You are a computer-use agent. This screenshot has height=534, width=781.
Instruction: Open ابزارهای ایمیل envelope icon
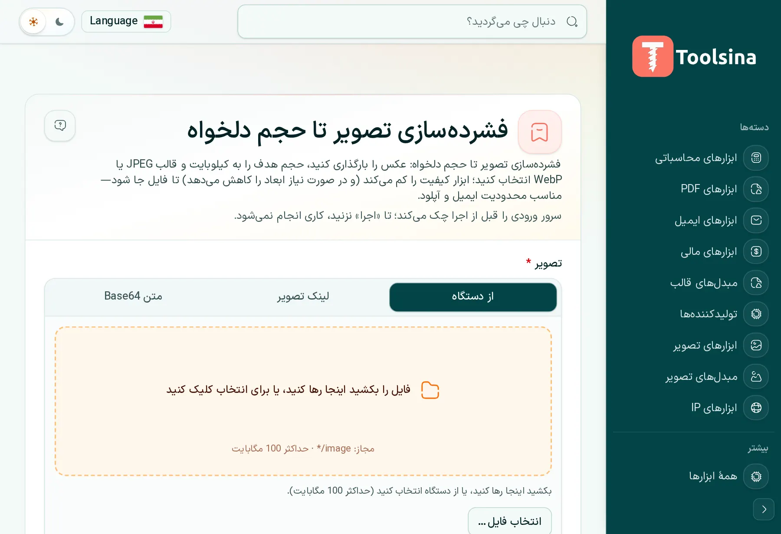(756, 220)
